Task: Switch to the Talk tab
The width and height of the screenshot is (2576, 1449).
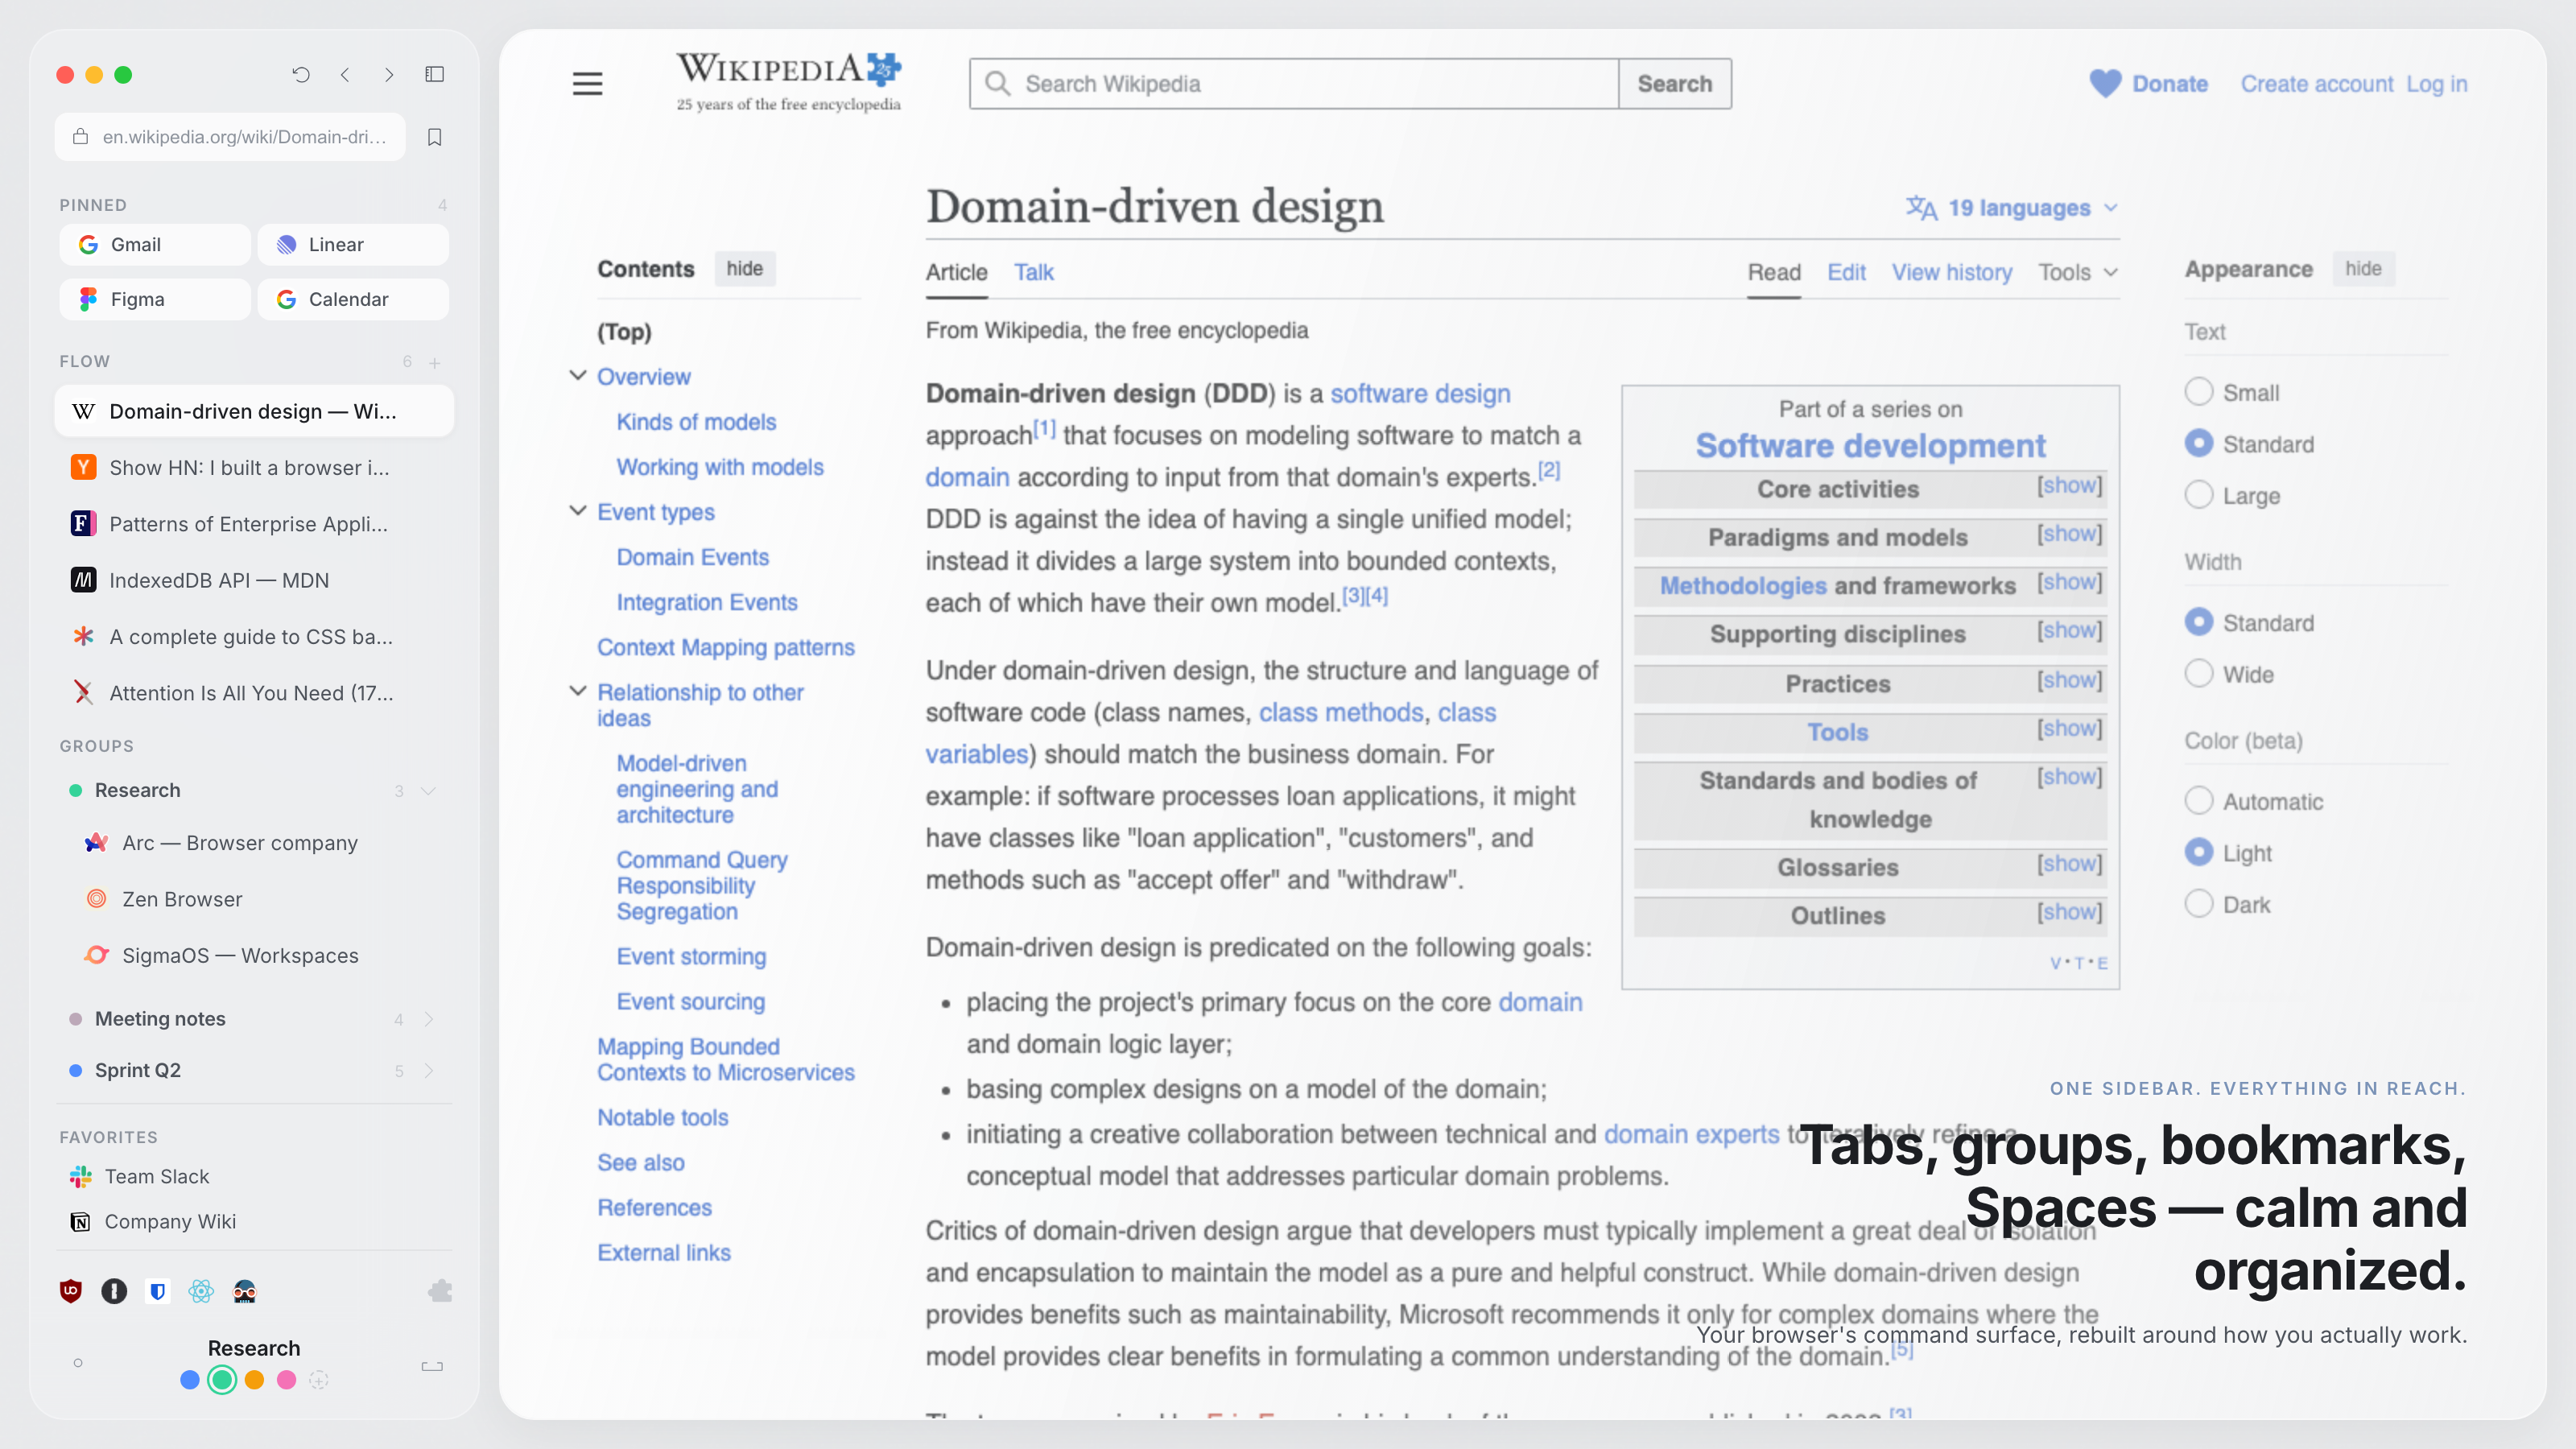Action: pyautogui.click(x=1033, y=272)
